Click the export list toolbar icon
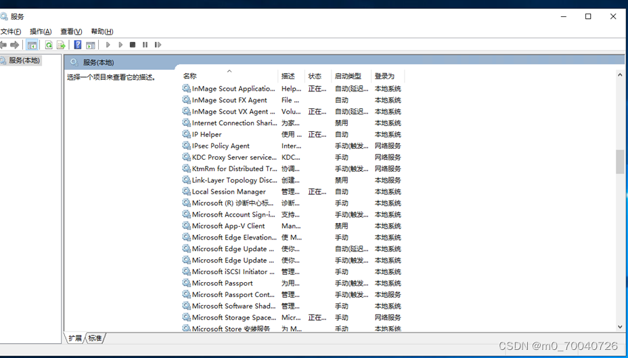Image resolution: width=628 pixels, height=358 pixels. [62, 45]
